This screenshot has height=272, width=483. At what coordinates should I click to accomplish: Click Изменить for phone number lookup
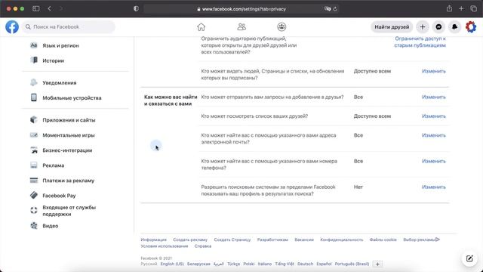pyautogui.click(x=434, y=161)
